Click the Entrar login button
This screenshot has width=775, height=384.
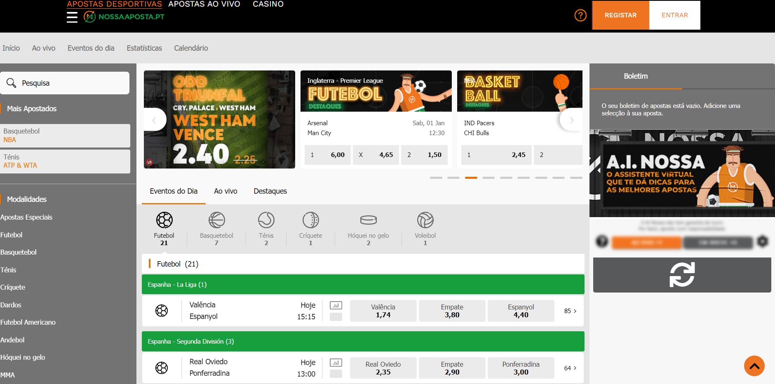[x=674, y=15]
